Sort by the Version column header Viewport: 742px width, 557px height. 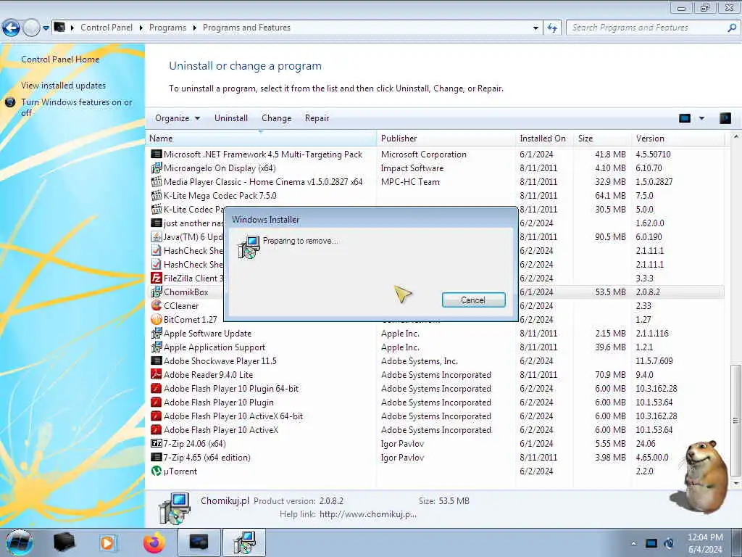click(x=678, y=139)
